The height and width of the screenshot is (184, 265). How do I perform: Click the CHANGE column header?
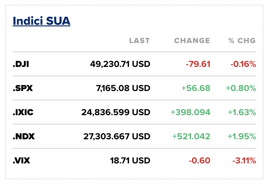point(192,41)
